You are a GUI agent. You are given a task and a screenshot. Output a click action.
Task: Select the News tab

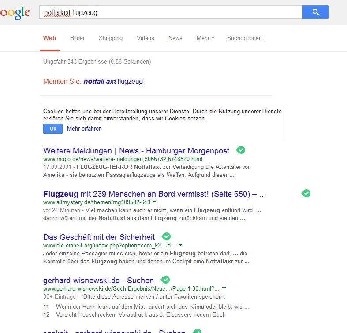175,38
